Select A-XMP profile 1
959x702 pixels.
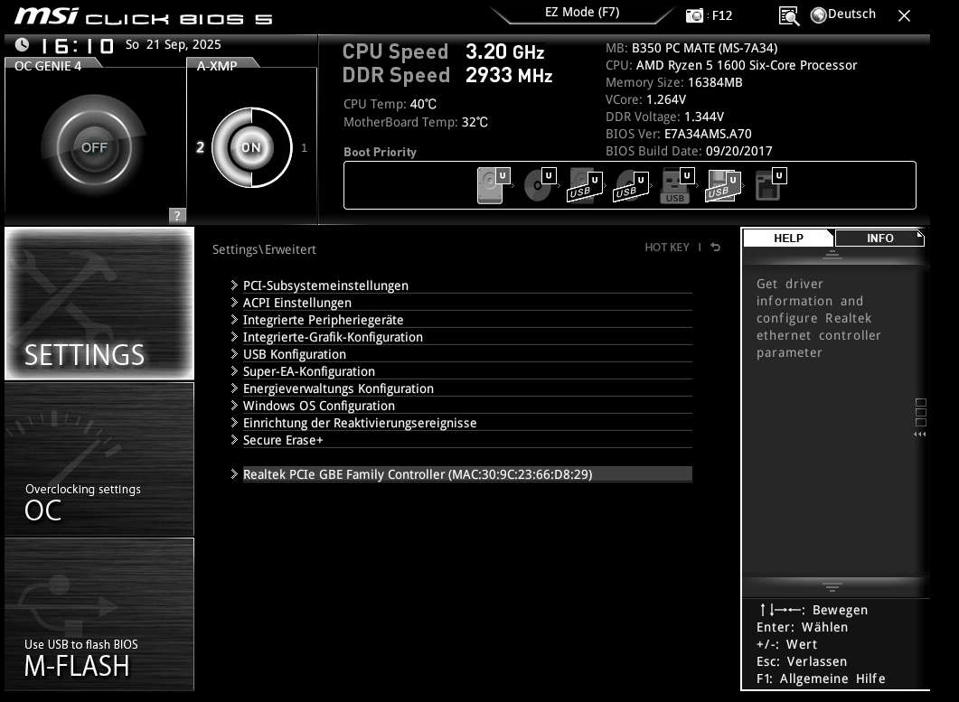coord(304,147)
